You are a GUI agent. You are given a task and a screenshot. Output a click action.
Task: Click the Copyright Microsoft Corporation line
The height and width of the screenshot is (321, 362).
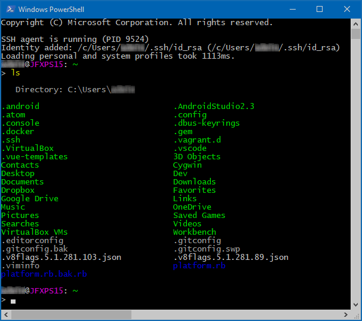pos(137,22)
